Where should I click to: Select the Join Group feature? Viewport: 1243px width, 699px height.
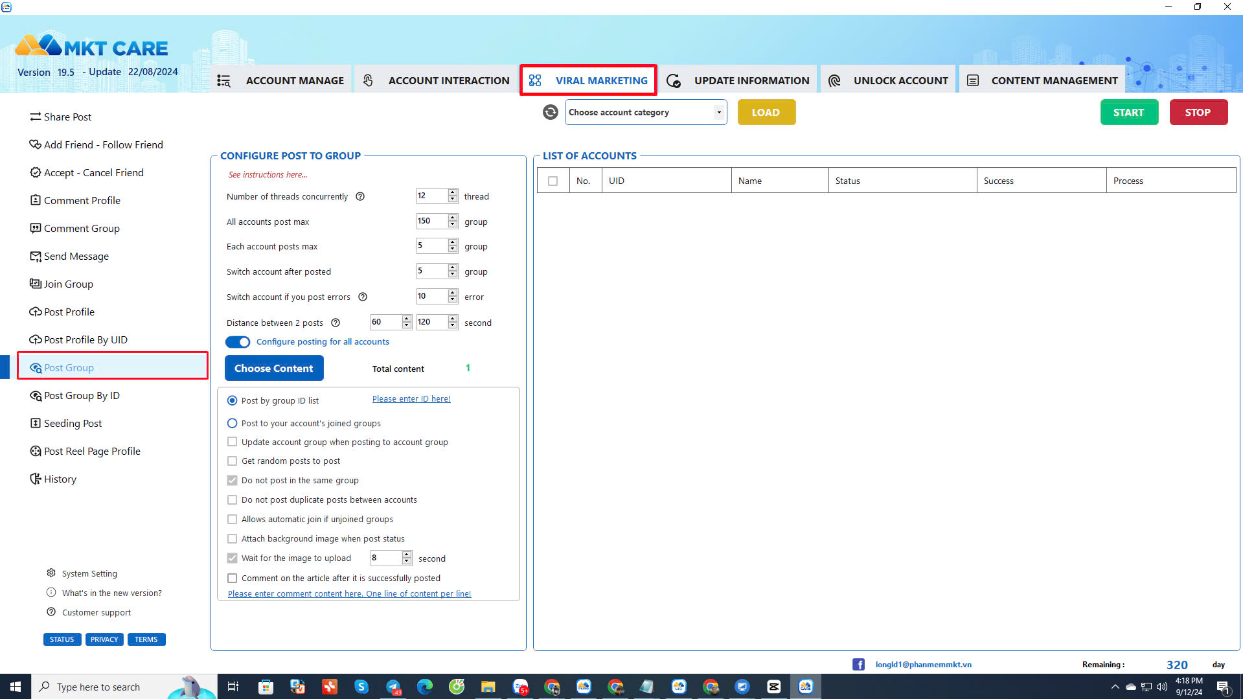tap(68, 284)
